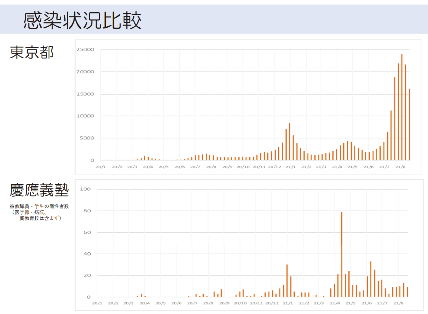This screenshot has height=314, width=428.
Task: Select the 東京都 chart heading
Action: [x=32, y=53]
